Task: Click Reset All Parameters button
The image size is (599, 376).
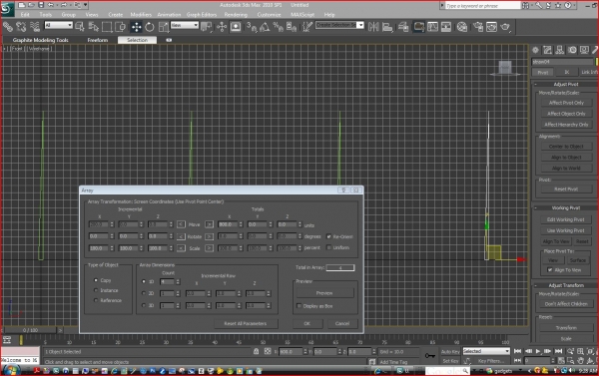Action: (x=246, y=323)
